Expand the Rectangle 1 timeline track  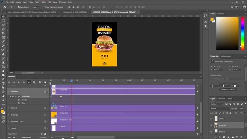coord(8,115)
